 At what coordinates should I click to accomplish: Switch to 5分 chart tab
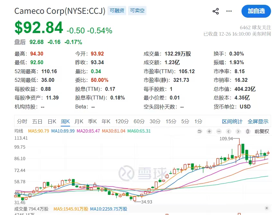pos(185,121)
